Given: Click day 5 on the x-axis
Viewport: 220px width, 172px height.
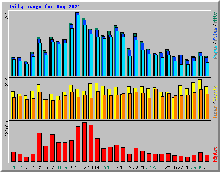Looking at the screenshot, I should [x=40, y=167].
